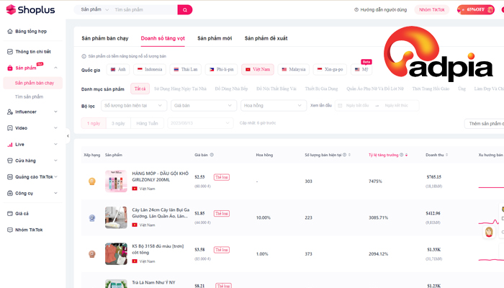This screenshot has height=288, width=504.
Task: Choose the 1 ngày time range
Action: (94, 123)
